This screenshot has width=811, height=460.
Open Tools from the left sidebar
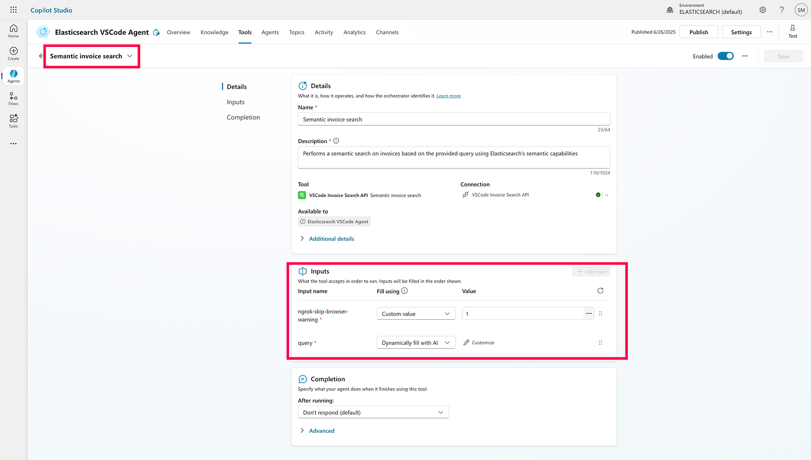[x=13, y=121]
